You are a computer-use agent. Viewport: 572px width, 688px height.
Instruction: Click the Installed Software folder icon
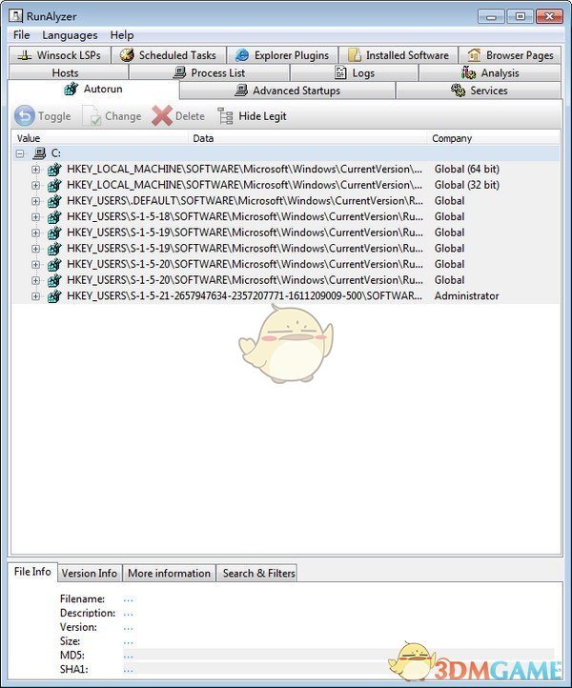355,55
